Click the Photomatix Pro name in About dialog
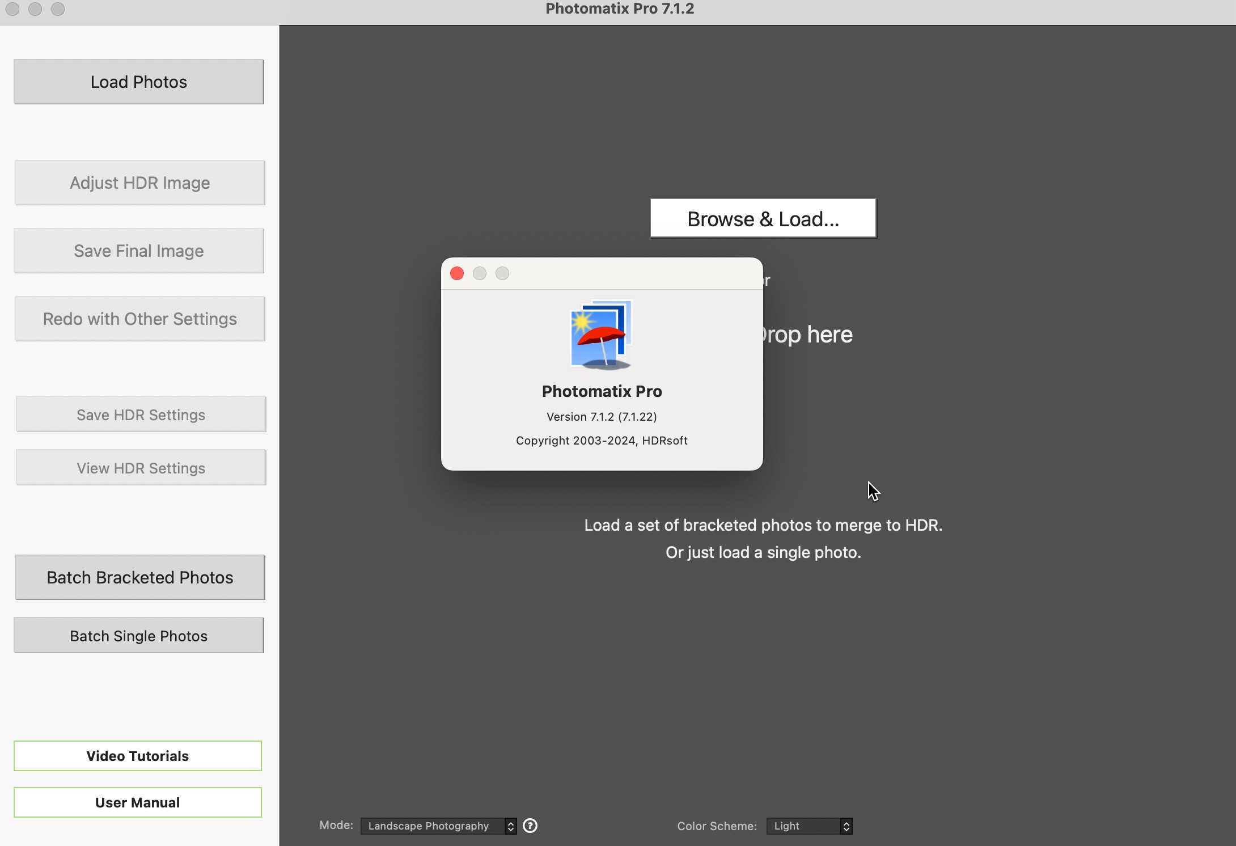 [602, 391]
